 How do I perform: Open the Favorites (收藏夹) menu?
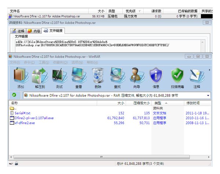click(60, 63)
